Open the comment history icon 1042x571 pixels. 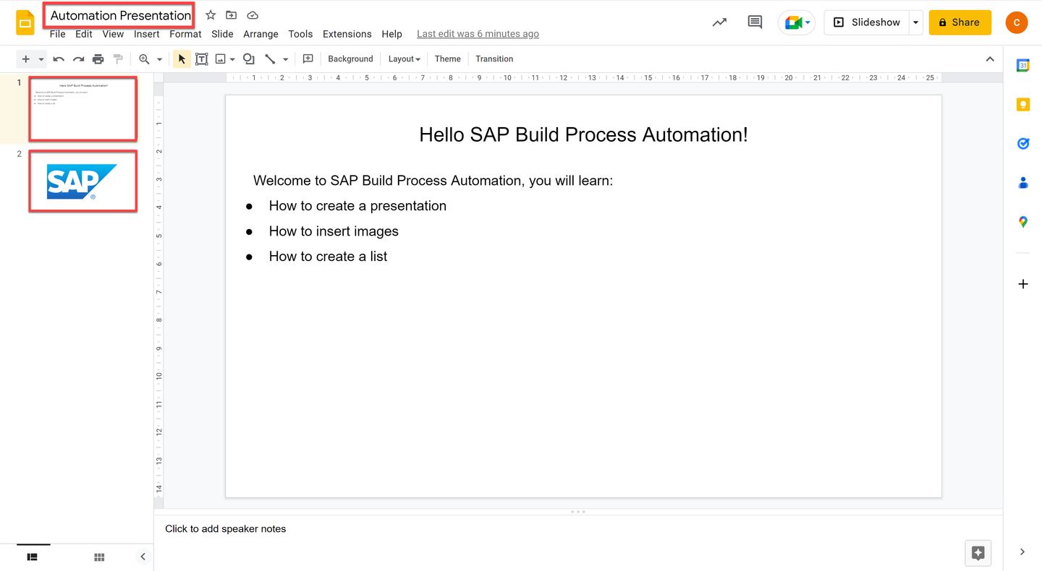point(755,22)
